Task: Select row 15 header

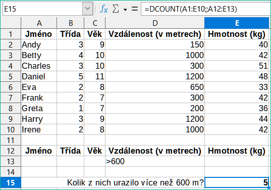Action: coord(11,183)
